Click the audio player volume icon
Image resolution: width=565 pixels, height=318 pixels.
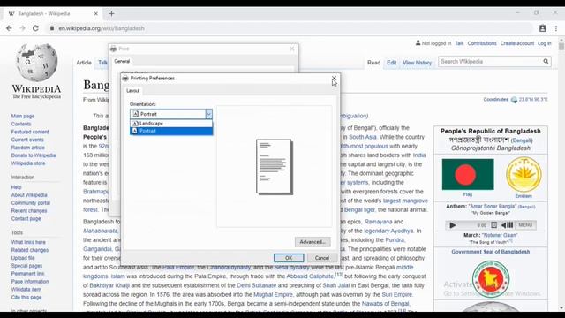point(508,225)
